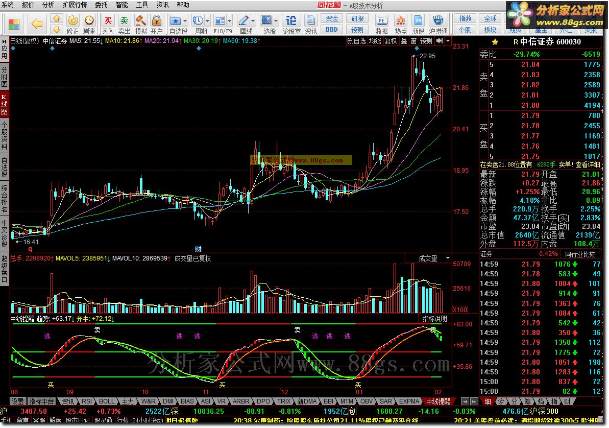The image size is (609, 428).
Task: Switch to the BOLL indicator tab
Action: click(x=106, y=401)
